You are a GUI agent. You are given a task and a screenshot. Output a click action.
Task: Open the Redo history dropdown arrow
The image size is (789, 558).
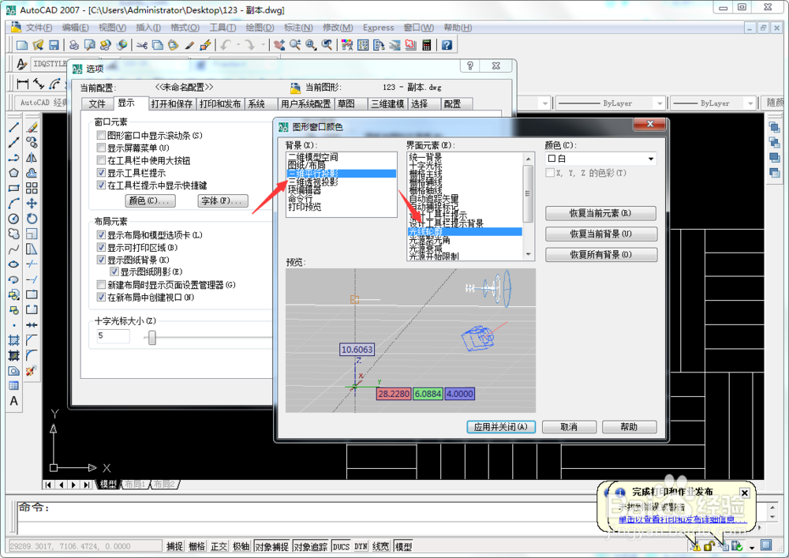tap(263, 45)
